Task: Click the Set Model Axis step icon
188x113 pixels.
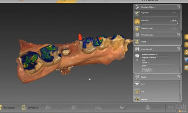Action: pyautogui.click(x=24, y=107)
